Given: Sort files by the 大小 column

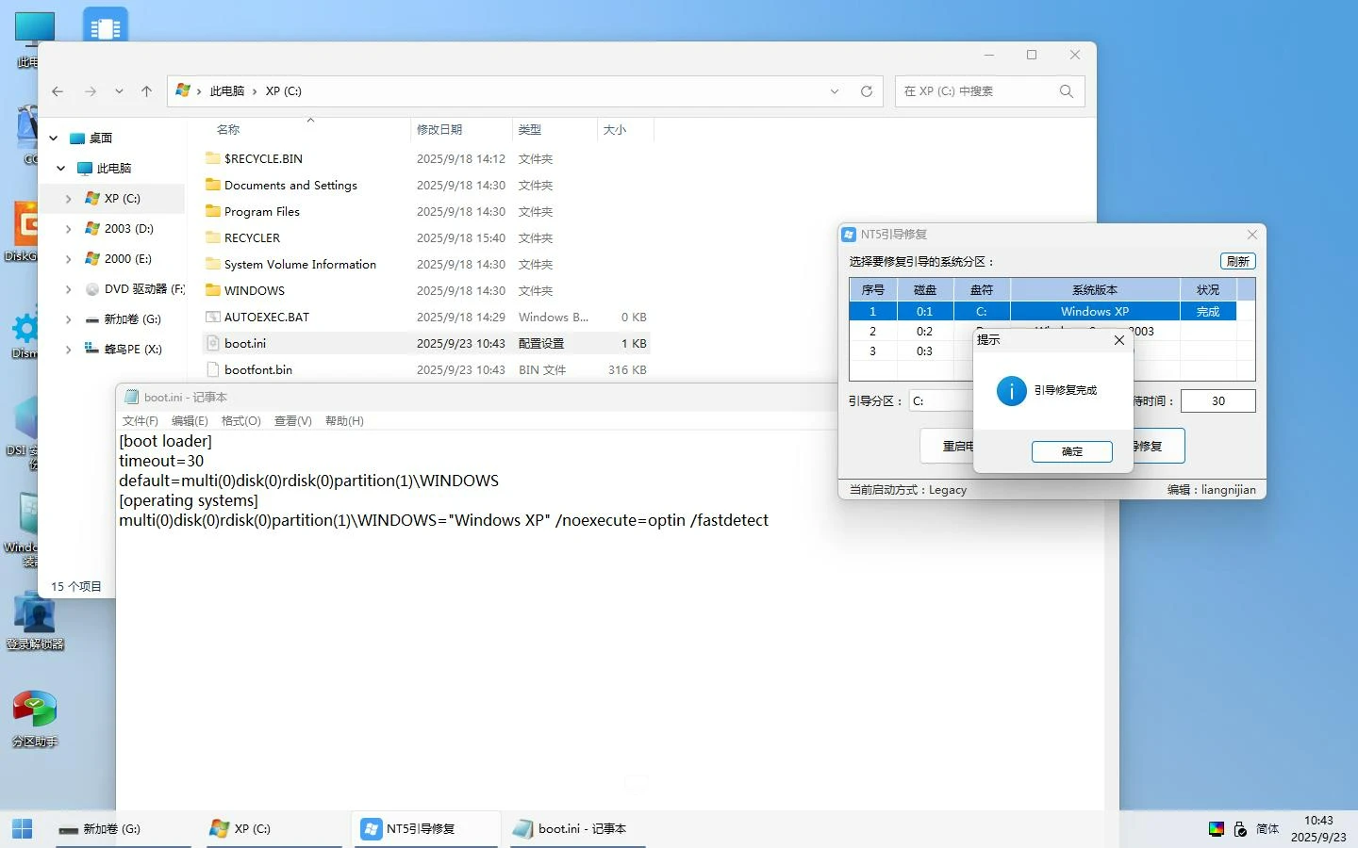Looking at the screenshot, I should pyautogui.click(x=615, y=130).
